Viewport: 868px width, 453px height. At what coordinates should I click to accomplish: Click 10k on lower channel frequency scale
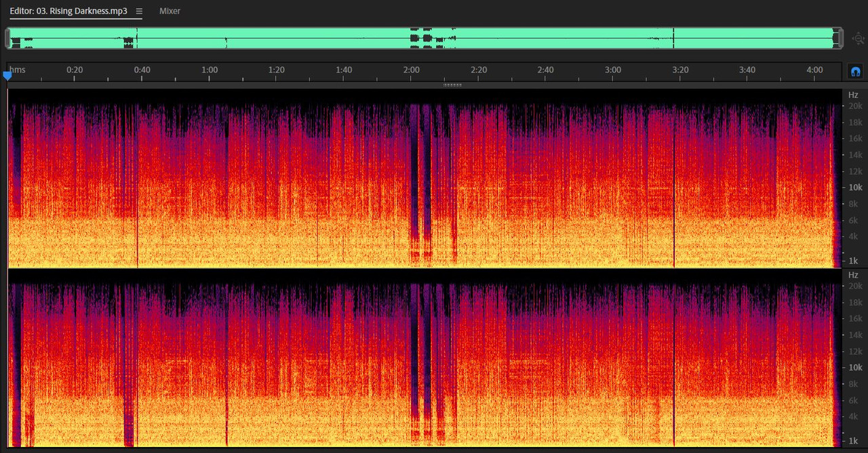(855, 368)
